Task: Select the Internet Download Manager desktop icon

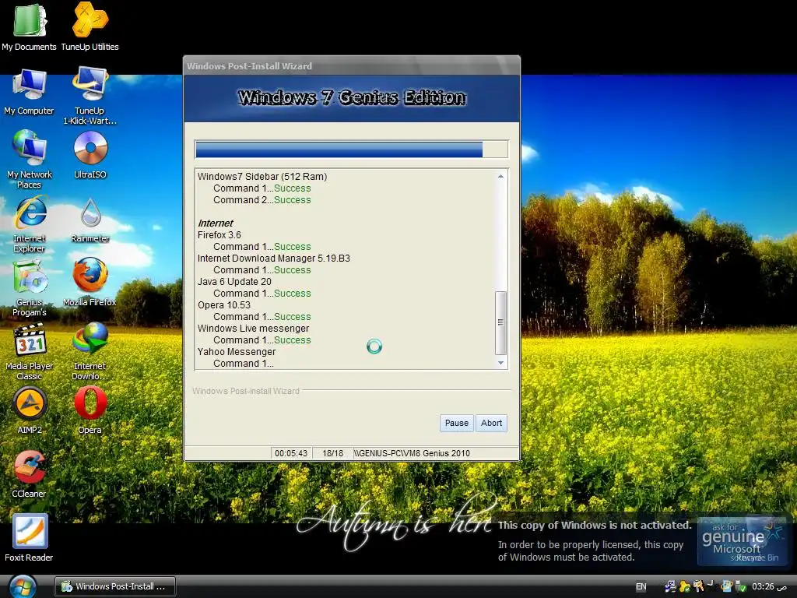Action: pos(90,351)
